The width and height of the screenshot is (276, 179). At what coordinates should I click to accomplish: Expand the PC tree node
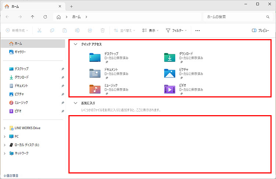click(x=4, y=137)
